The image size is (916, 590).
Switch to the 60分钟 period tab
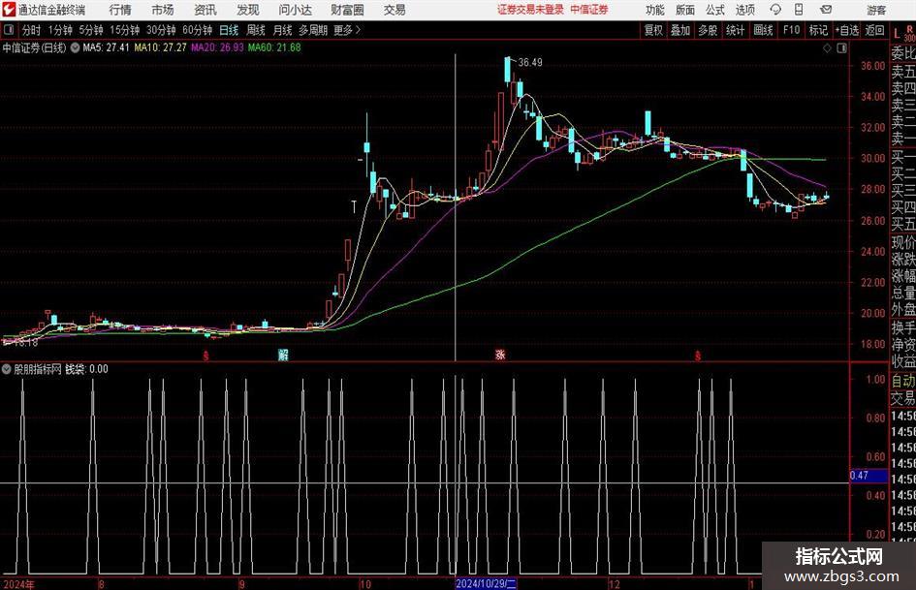coord(198,30)
